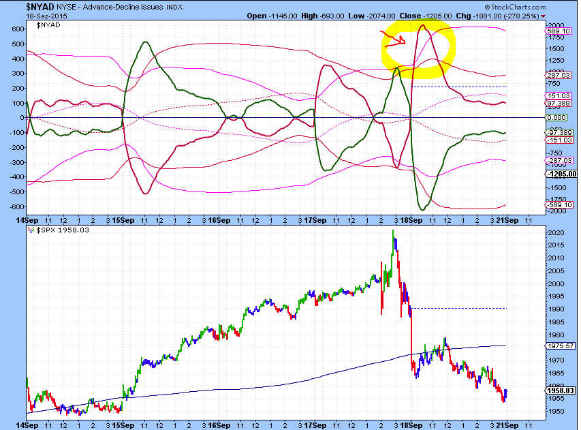Click the 151.03 price tag
The width and height of the screenshot is (581, 430).
(559, 96)
